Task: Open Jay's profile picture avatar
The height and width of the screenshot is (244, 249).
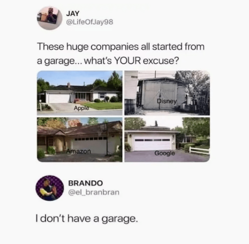Action: (x=50, y=18)
